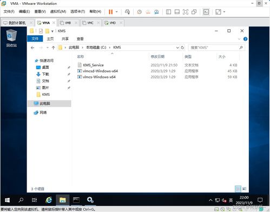Open the 查看 ribbon tab in Explorer
The image size is (270, 212).
tap(80, 39)
